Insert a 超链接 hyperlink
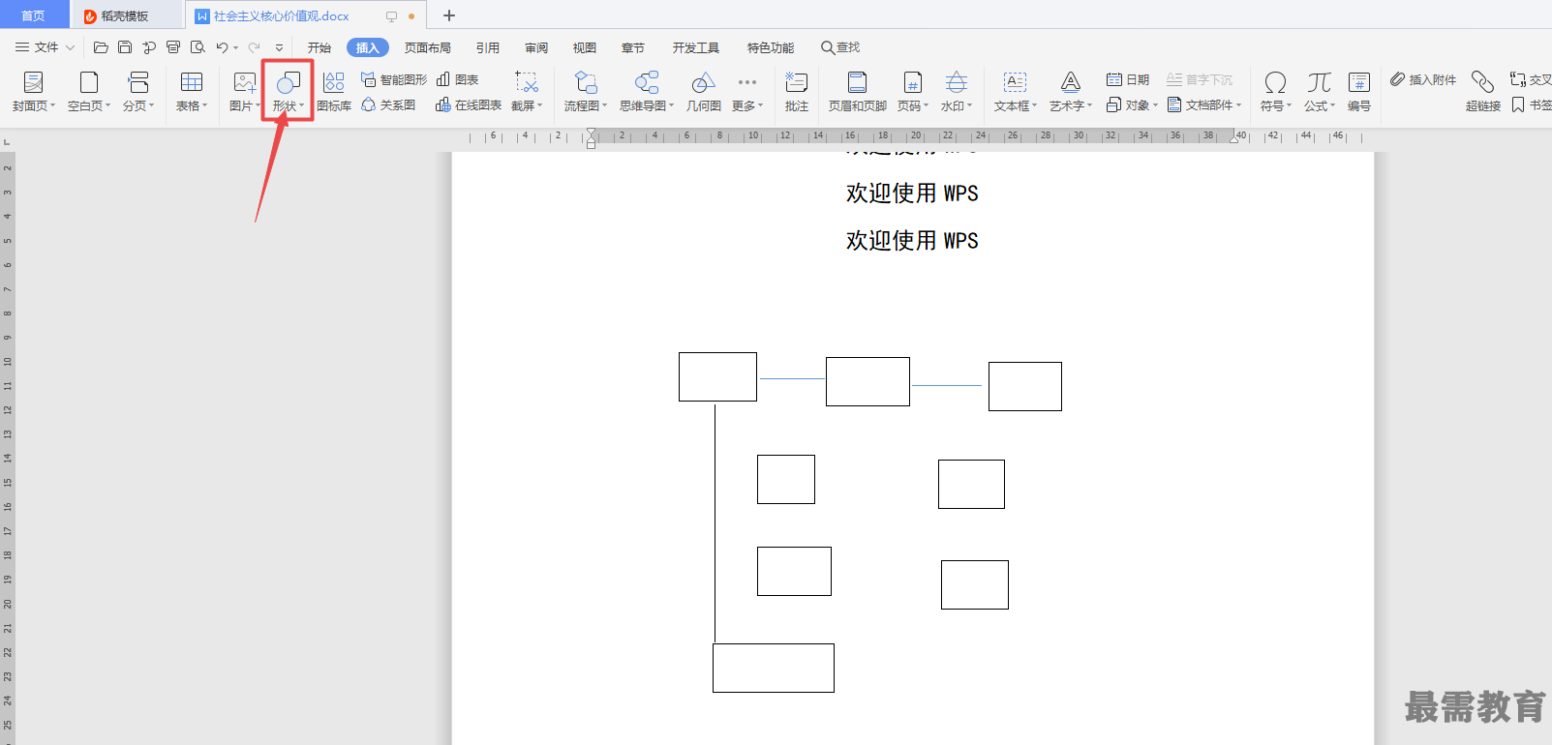The width and height of the screenshot is (1552, 745). 1483,92
